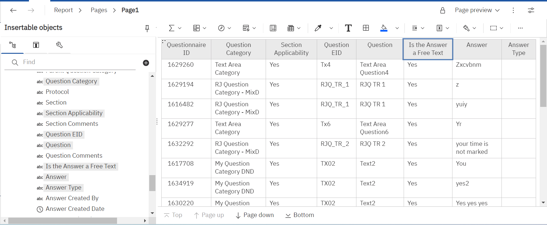The width and height of the screenshot is (547, 225).
Task: Open the vertical three-dot menu
Action: tap(513, 10)
